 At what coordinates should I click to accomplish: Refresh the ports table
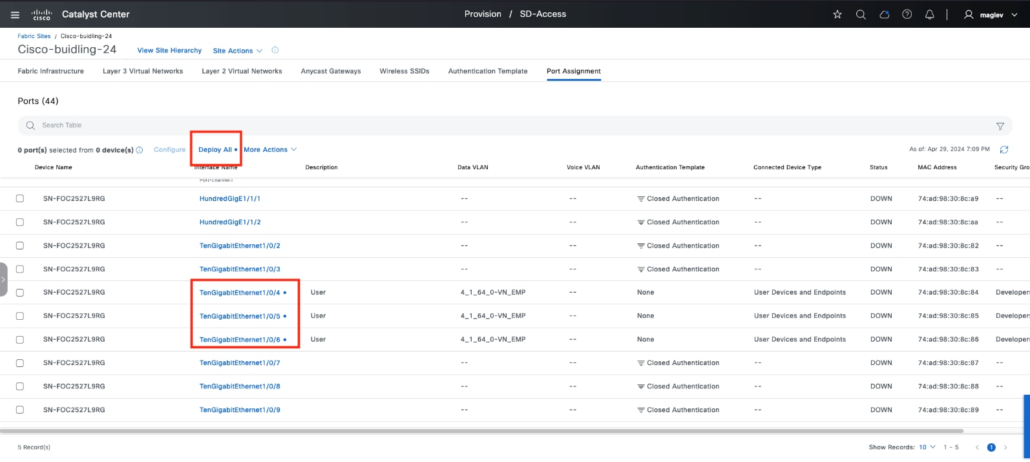coord(1004,149)
